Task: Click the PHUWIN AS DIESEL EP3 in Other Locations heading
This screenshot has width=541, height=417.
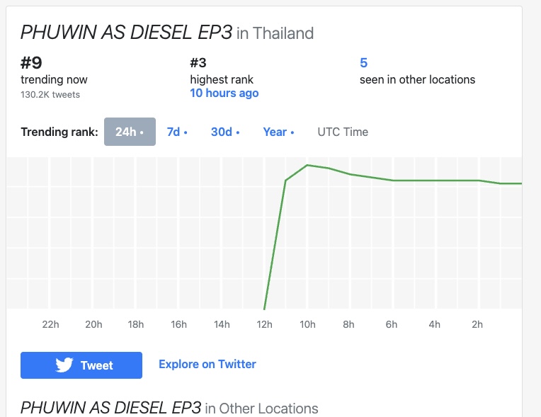Action: [x=169, y=408]
